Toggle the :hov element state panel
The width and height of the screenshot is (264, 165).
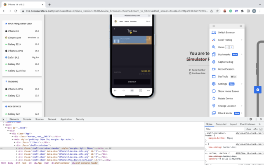[x=248, y=129]
